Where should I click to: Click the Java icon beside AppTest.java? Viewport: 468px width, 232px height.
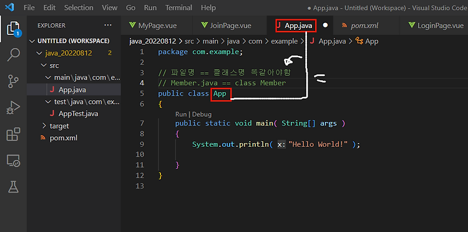52,114
